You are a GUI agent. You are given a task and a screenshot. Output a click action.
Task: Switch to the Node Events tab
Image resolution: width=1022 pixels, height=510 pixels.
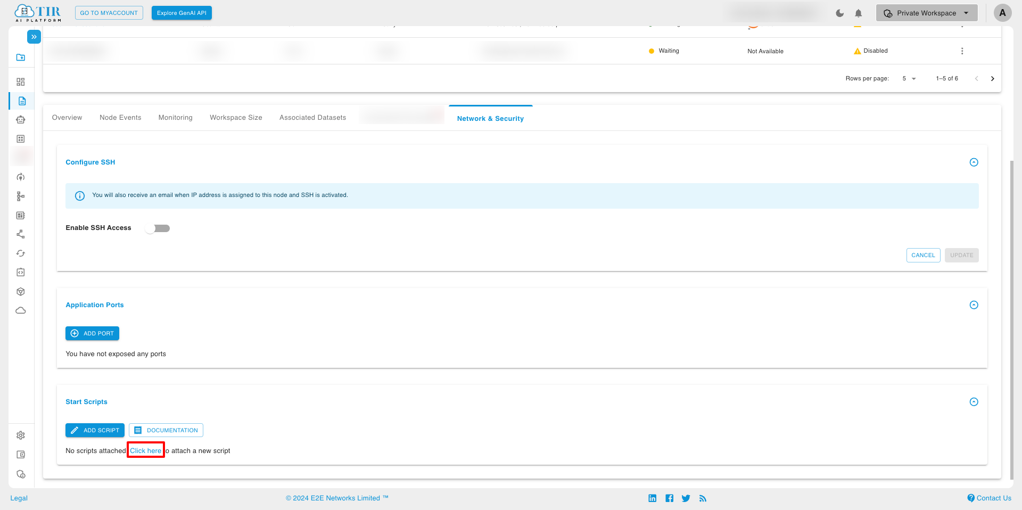pos(120,118)
